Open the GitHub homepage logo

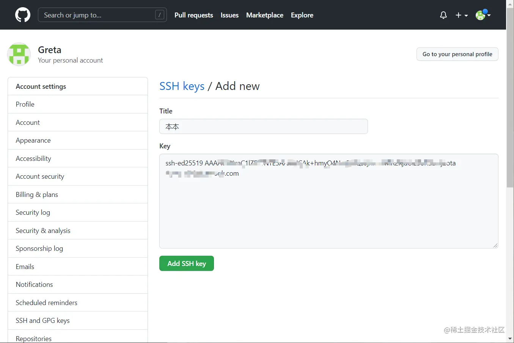(x=23, y=15)
